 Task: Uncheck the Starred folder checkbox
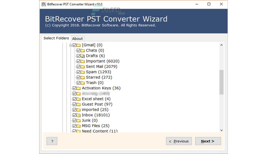79,78
